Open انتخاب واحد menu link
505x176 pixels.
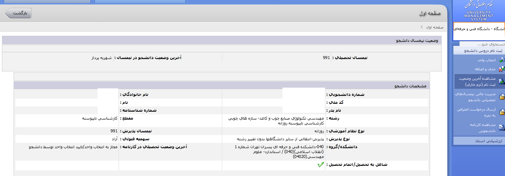[x=486, y=60]
